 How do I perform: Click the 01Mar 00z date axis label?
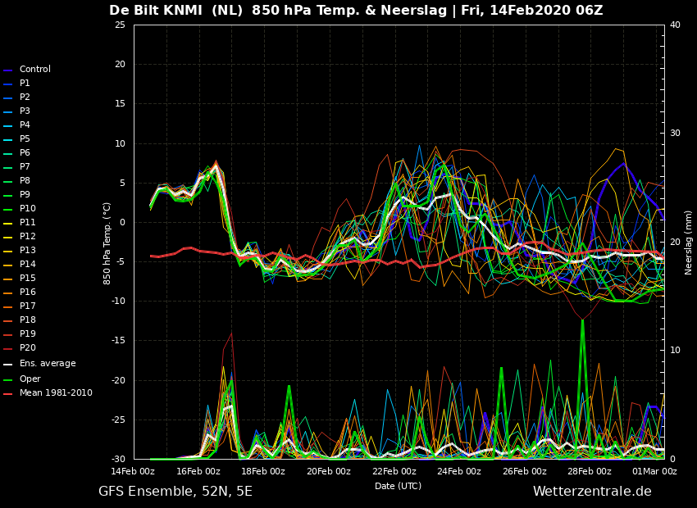coord(655,472)
